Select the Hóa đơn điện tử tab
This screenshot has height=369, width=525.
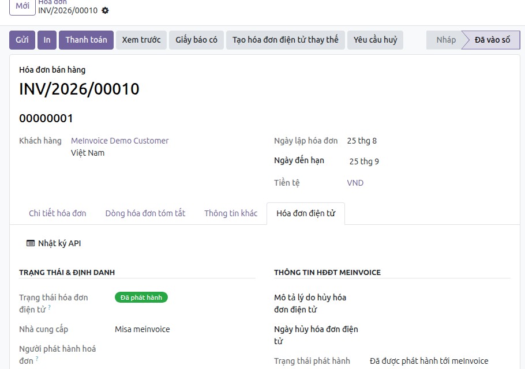coord(306,213)
